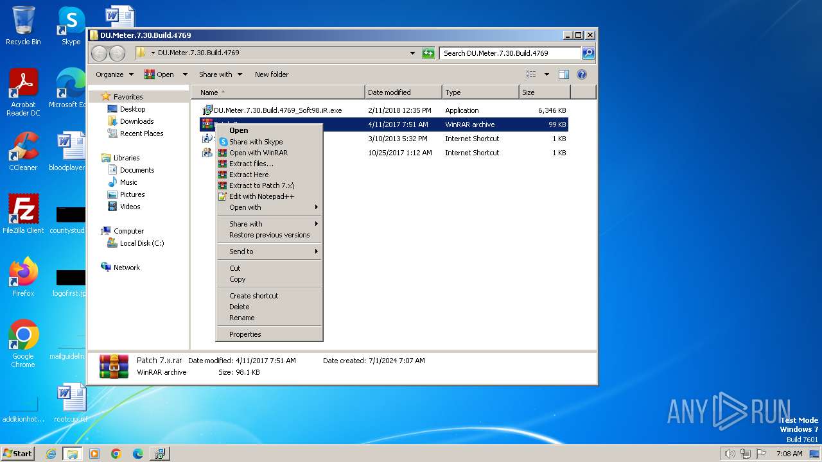Screen dimensions: 822x462
Task: Toggle the preview pane button
Action: [563, 74]
